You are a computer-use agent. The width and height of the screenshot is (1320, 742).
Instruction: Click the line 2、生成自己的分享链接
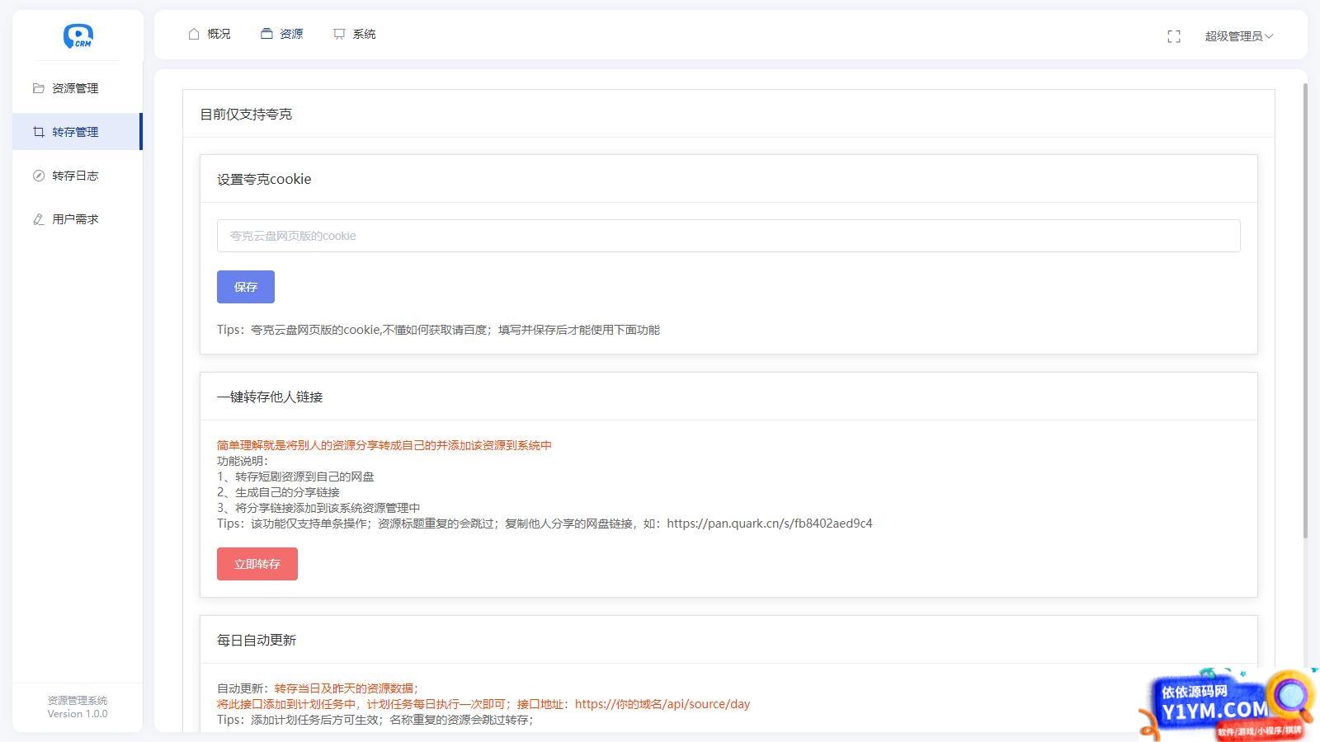tap(278, 492)
